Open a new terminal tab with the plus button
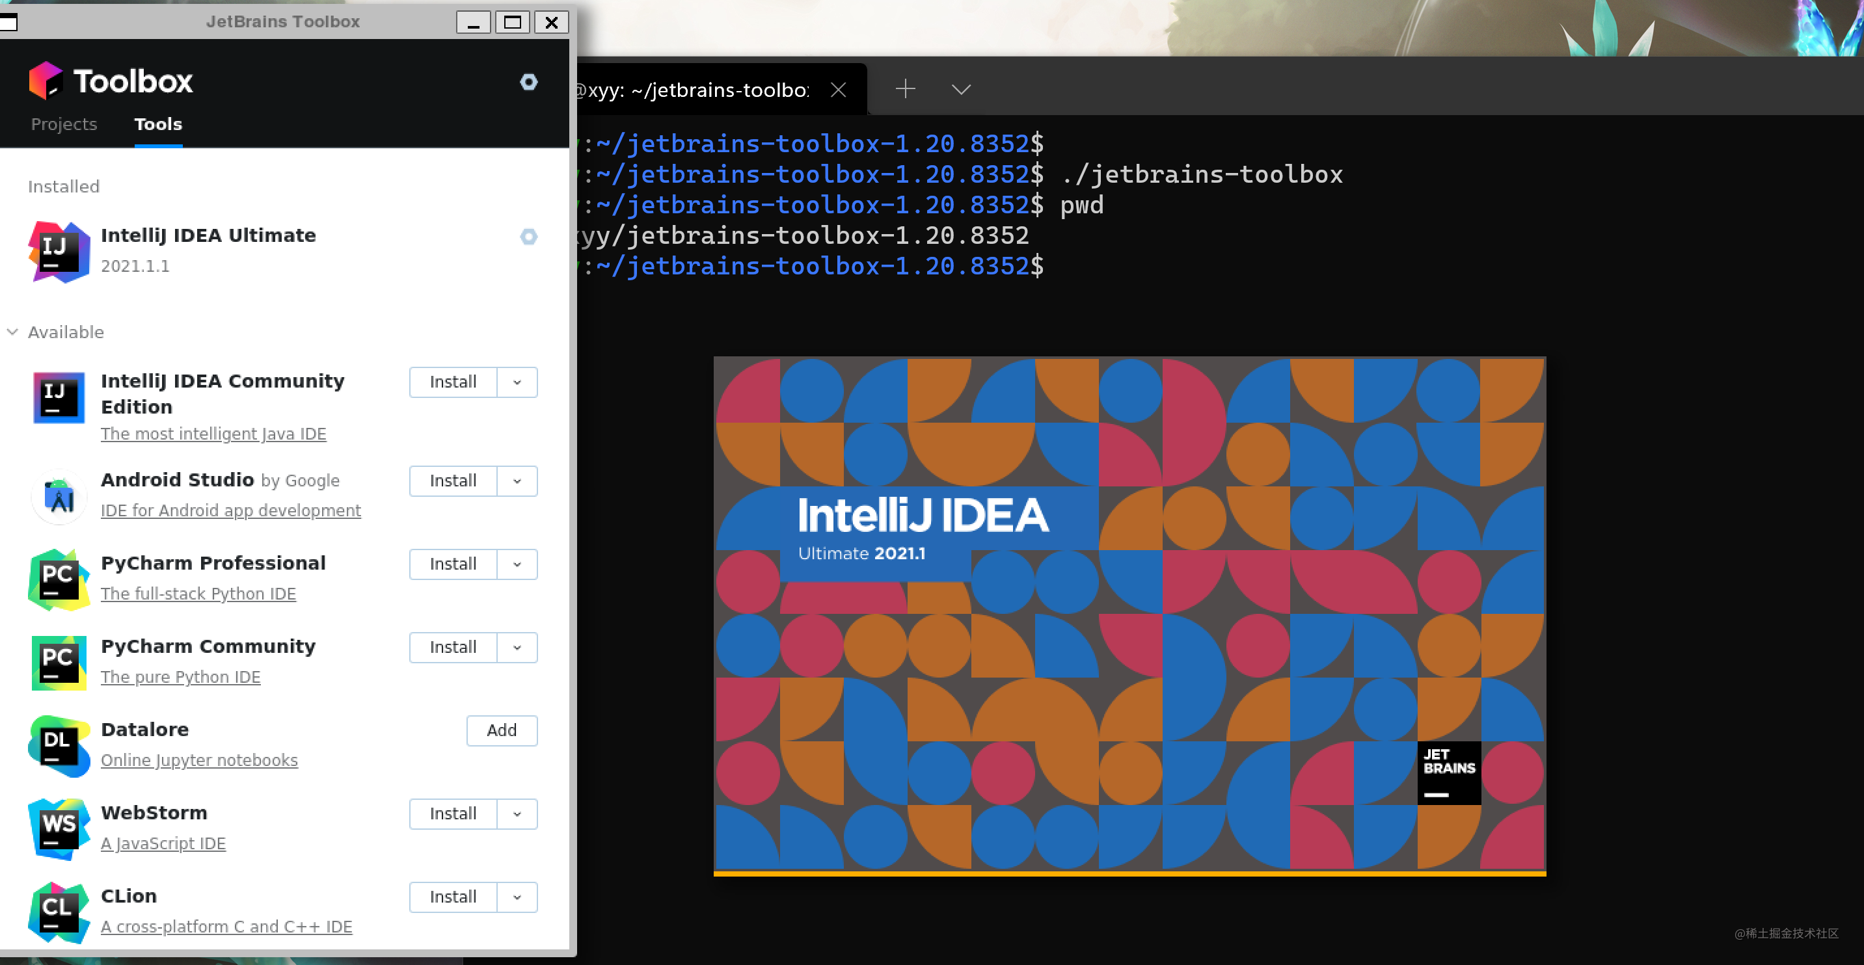 click(x=904, y=89)
